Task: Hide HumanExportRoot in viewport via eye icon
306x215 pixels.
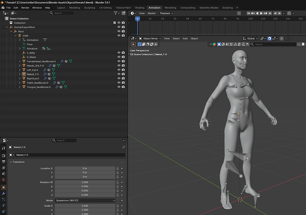Action: [119, 27]
